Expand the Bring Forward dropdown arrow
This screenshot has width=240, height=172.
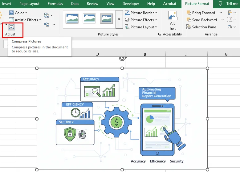[x=221, y=13]
